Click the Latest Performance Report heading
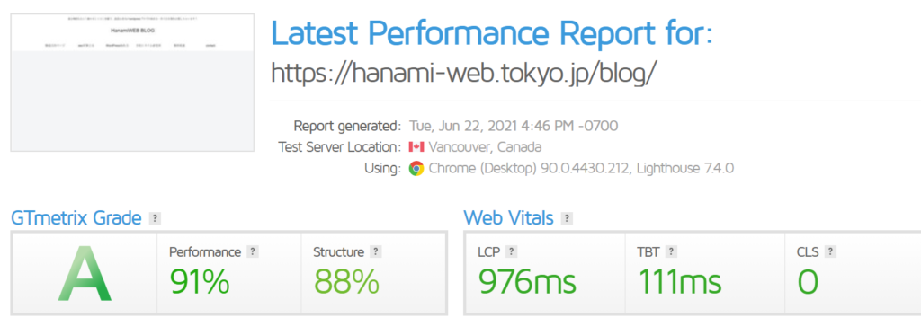Image resolution: width=921 pixels, height=335 pixels. coord(492,33)
